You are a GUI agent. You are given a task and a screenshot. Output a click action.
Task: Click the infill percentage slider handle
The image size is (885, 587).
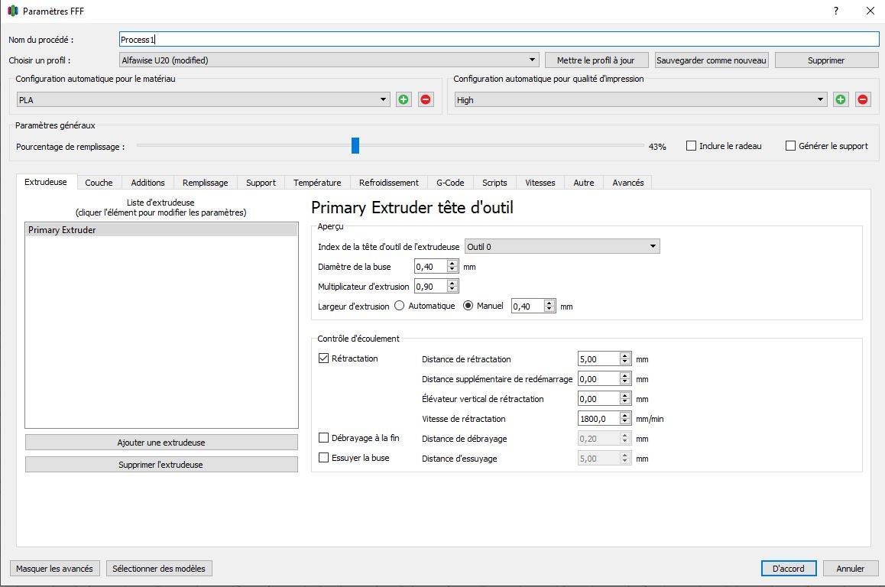point(355,146)
